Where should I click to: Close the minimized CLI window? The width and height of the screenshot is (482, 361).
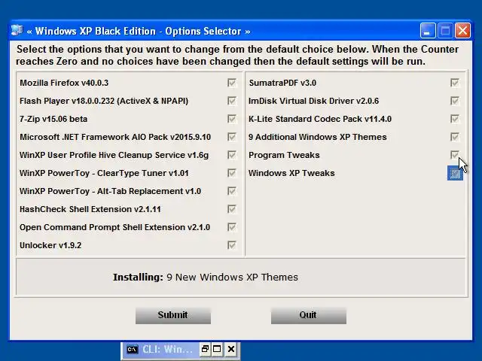pyautogui.click(x=231, y=349)
